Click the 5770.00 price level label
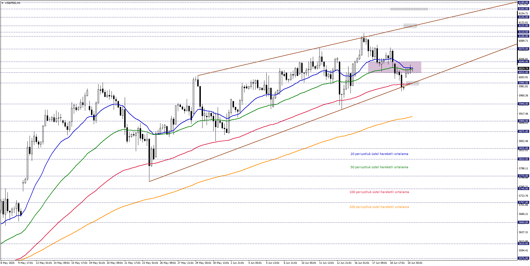This screenshot has width=530, height=266. click(523, 176)
